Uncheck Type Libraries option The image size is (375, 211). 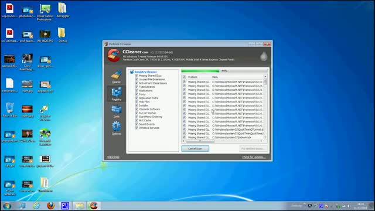point(137,87)
